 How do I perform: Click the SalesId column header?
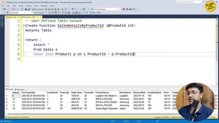coord(16,93)
